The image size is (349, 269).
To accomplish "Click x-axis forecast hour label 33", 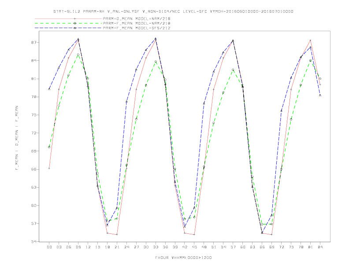I will (156, 247).
